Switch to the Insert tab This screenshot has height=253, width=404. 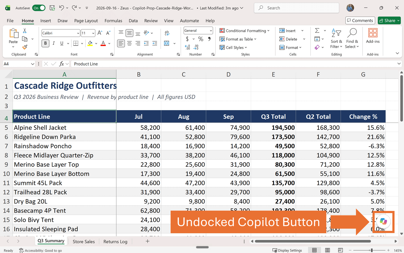pyautogui.click(x=45, y=21)
